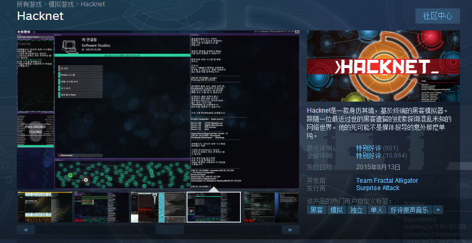Open developer Team Fractal Alligator link

pos(387,181)
